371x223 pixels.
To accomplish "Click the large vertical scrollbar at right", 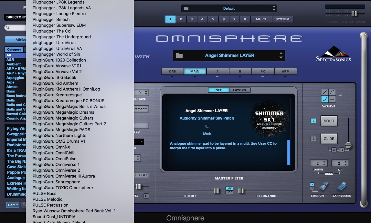I will 364,120.
